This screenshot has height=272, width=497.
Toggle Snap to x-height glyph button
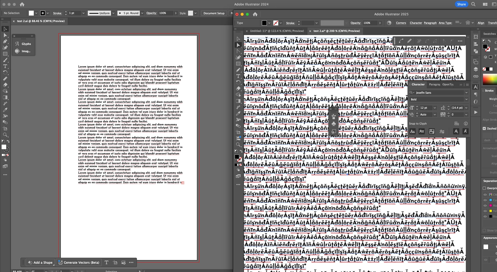click(x=422, y=131)
